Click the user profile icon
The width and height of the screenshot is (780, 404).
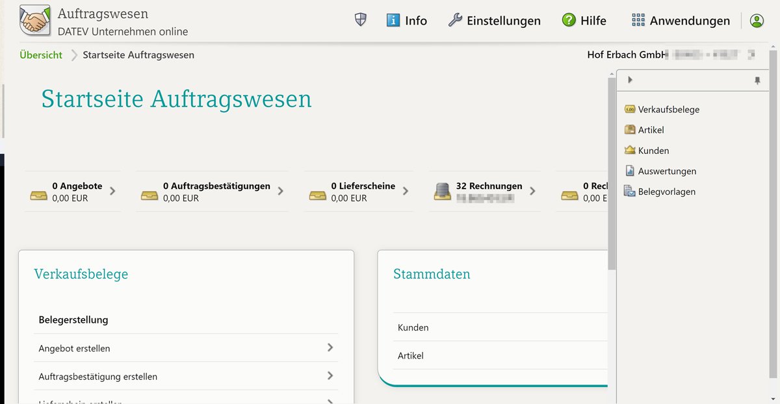click(x=757, y=21)
